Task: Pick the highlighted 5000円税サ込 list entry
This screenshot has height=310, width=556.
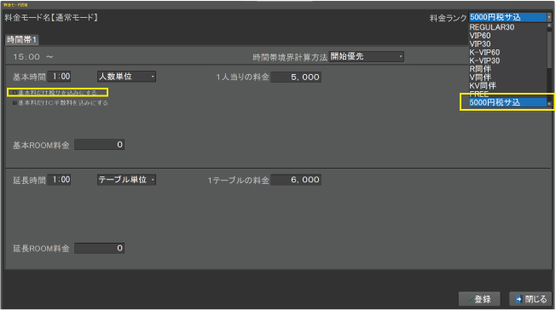Action: click(507, 102)
